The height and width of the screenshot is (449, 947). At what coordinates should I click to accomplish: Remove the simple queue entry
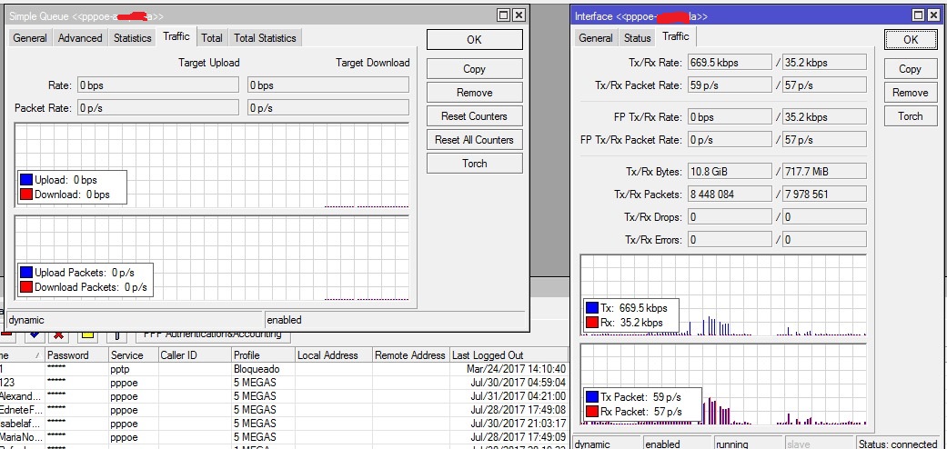[475, 93]
